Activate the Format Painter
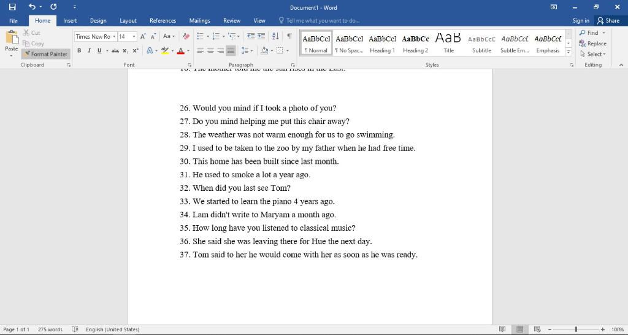The width and height of the screenshot is (628, 335). tap(45, 54)
